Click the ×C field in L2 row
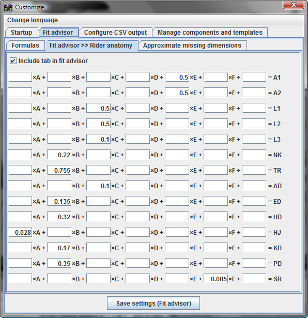The height and width of the screenshot is (318, 308). tap(99, 124)
